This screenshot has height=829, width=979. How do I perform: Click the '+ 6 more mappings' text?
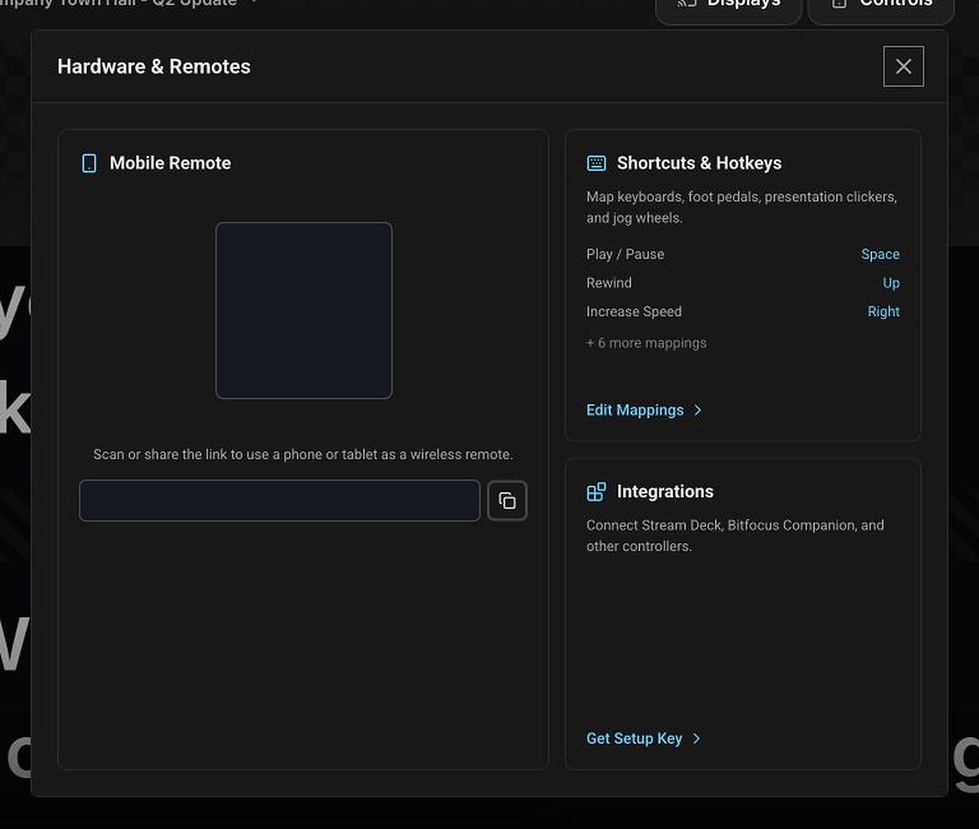[646, 343]
